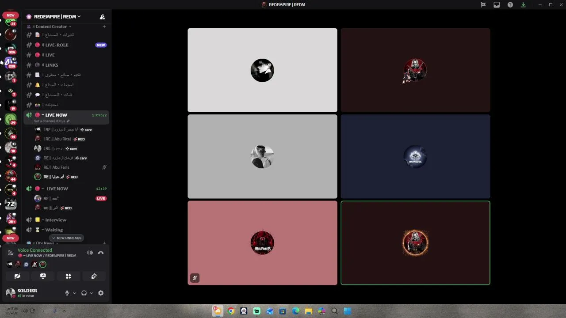Open microphone input options arrow

point(74,293)
